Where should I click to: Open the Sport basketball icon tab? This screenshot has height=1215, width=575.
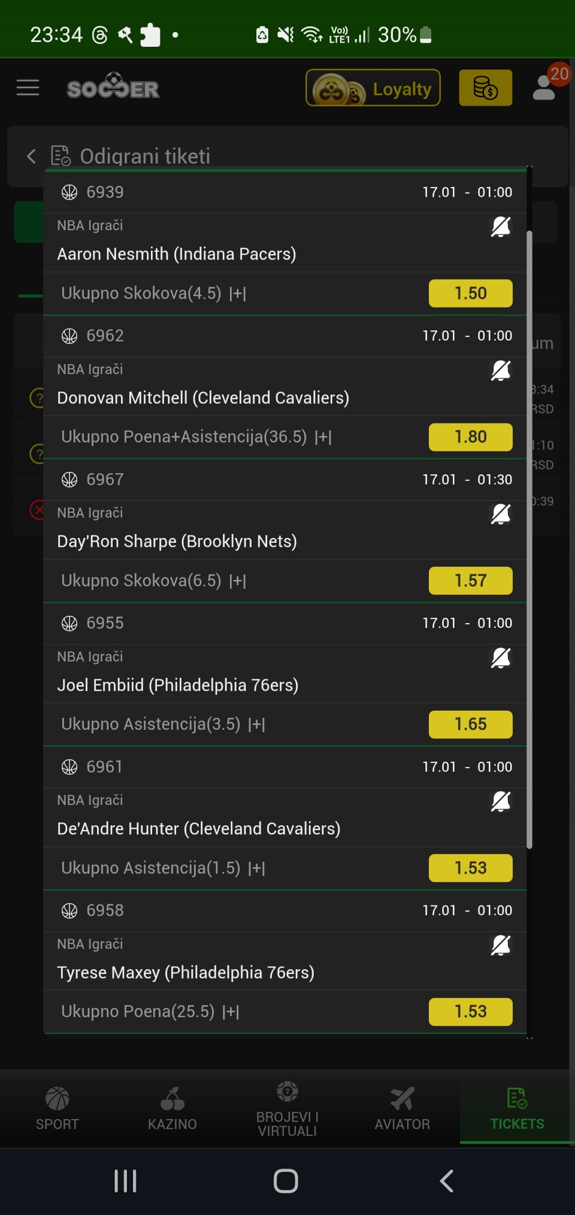point(57,1108)
